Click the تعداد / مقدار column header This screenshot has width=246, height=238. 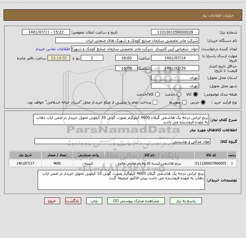[x=57, y=155]
